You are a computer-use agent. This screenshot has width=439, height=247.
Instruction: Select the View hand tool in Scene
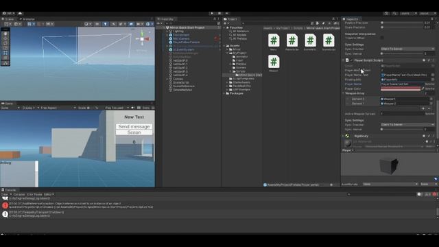pyautogui.click(x=5, y=34)
